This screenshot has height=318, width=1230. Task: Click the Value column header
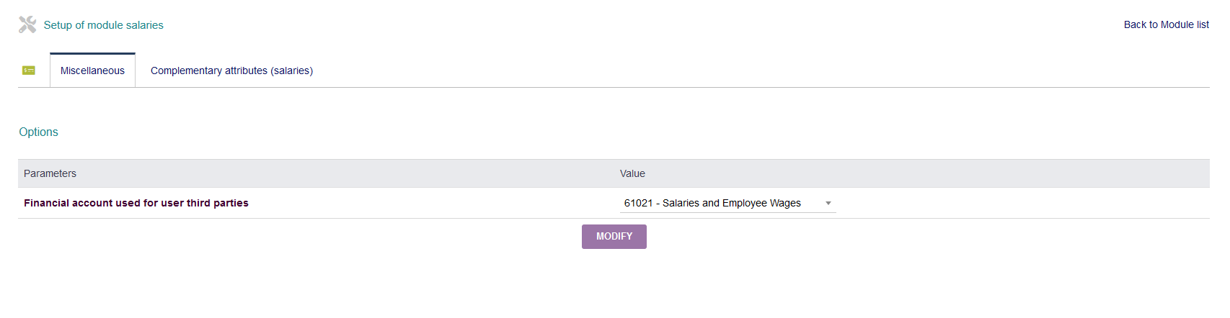point(632,173)
